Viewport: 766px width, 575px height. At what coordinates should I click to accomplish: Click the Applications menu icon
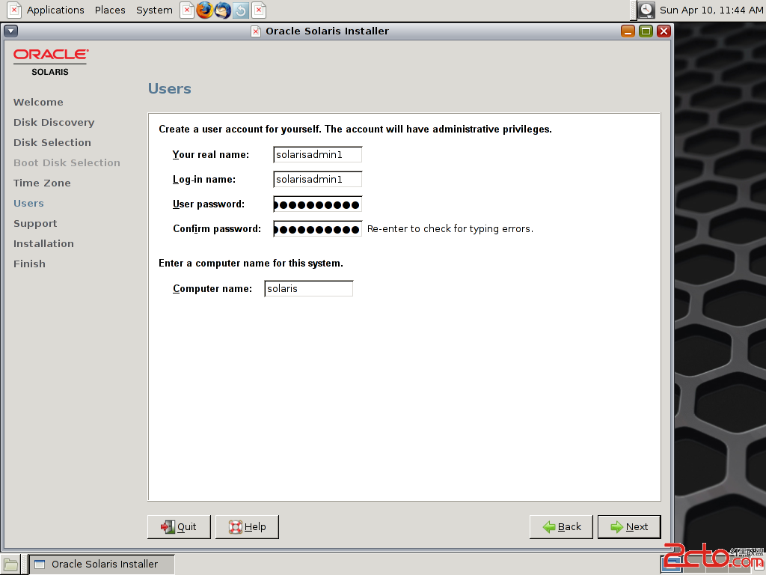[14, 10]
